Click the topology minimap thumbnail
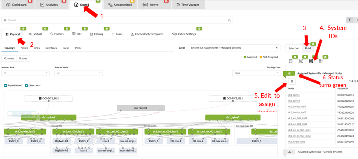358x159 pixels. point(22,115)
